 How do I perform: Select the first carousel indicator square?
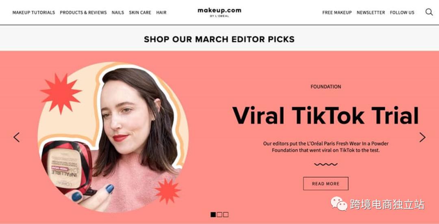click(x=213, y=215)
